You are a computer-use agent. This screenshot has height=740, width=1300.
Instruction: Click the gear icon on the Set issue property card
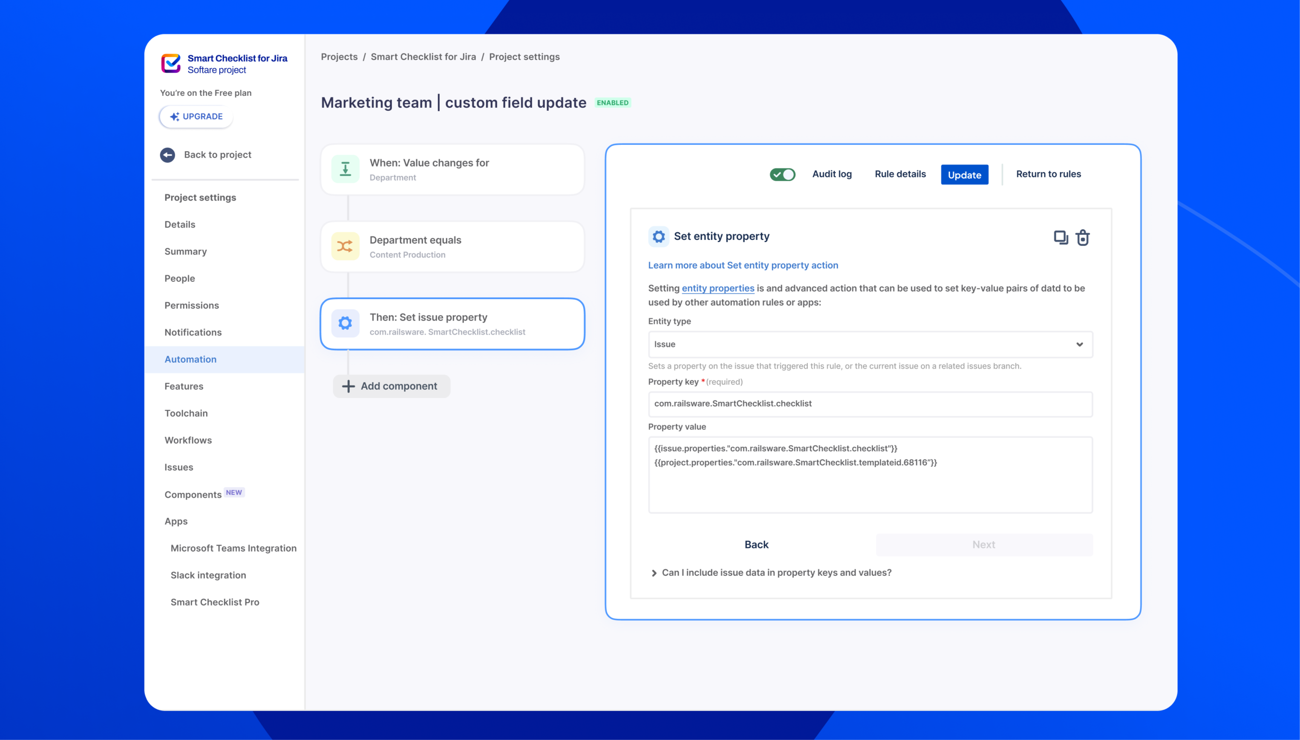pyautogui.click(x=345, y=323)
